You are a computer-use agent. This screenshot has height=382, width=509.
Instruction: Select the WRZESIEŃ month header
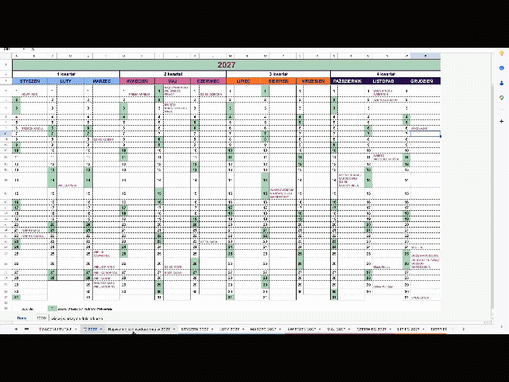tap(313, 81)
